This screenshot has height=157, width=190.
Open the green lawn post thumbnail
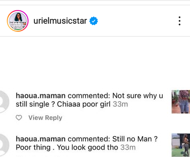click(181, 145)
